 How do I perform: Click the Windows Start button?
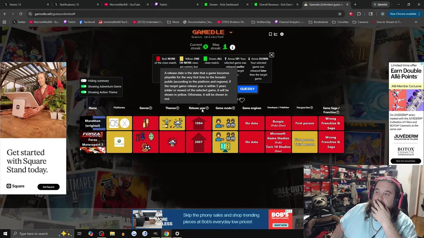5,234
